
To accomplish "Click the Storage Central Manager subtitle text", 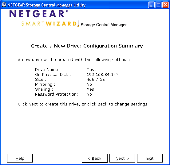I will tap(104, 25).
